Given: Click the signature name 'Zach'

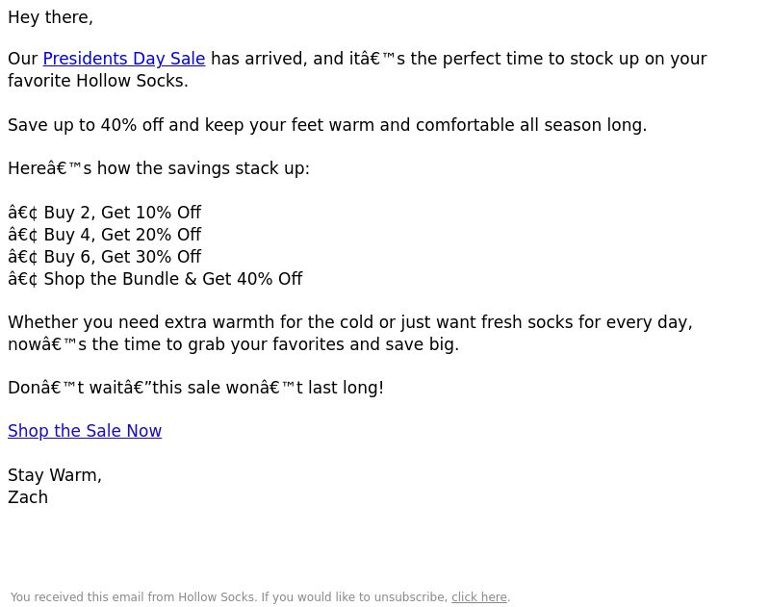Looking at the screenshot, I should pyautogui.click(x=28, y=497).
